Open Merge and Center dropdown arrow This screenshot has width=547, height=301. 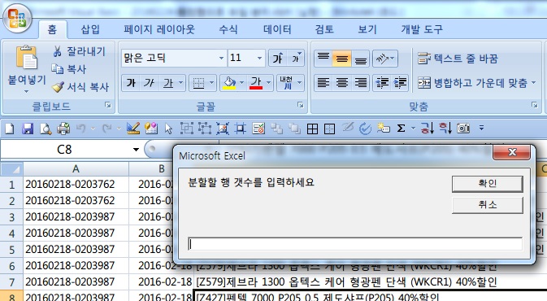coord(533,83)
